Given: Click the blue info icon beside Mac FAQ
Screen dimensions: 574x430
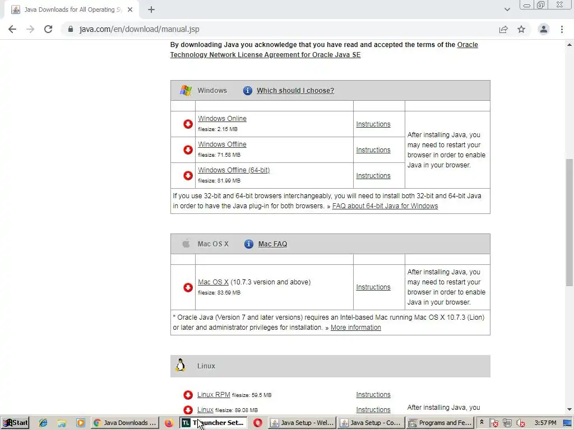Looking at the screenshot, I should [x=248, y=244].
